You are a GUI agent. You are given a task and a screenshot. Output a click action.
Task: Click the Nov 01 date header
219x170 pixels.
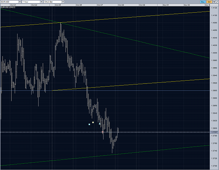166,5
